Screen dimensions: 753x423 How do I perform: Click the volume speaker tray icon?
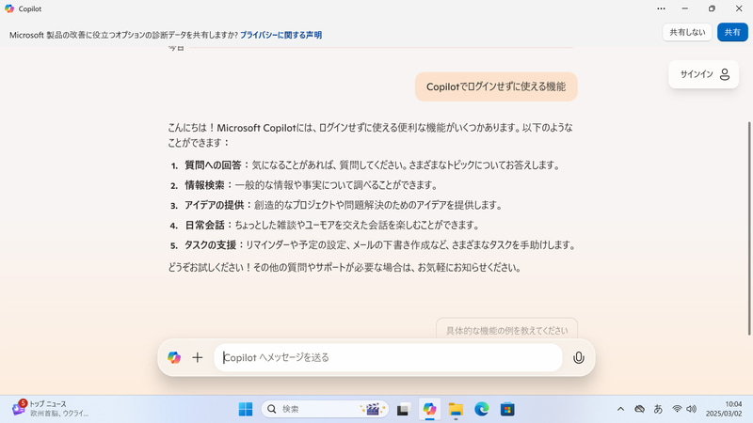click(691, 409)
